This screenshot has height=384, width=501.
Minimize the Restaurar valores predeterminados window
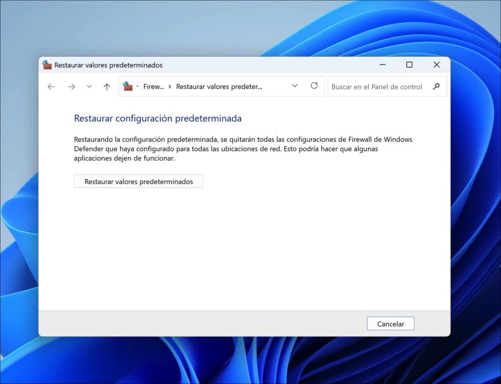click(383, 65)
